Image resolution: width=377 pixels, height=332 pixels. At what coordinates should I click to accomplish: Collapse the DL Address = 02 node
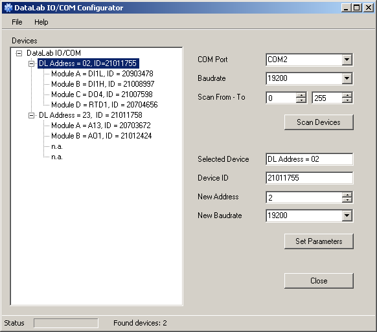(31, 63)
